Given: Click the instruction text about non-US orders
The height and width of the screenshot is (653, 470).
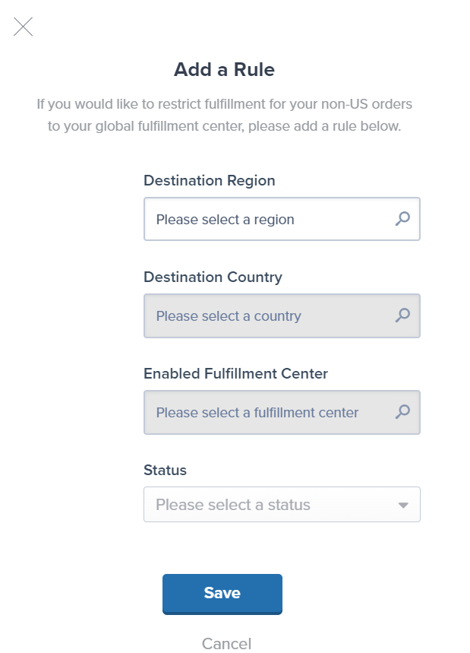Looking at the screenshot, I should (224, 115).
